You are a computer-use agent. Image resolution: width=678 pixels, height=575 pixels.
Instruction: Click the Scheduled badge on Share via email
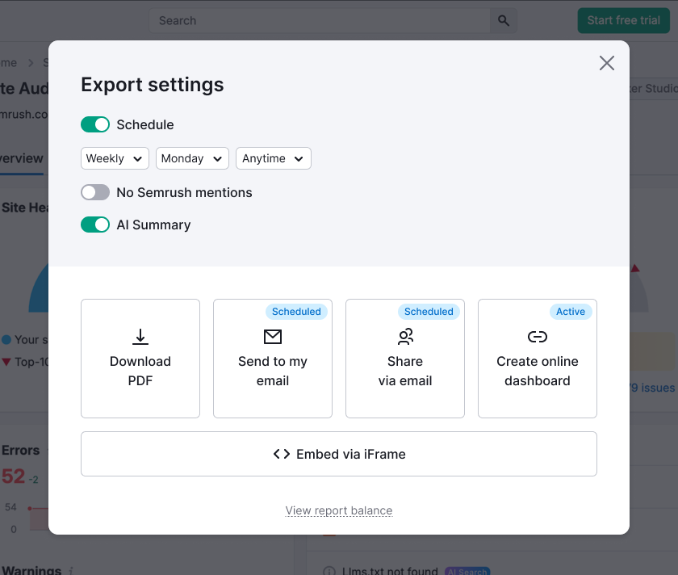pyautogui.click(x=429, y=312)
